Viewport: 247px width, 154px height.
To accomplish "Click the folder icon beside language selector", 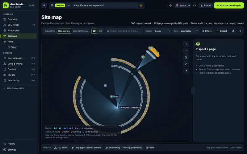I will (x=195, y=5).
